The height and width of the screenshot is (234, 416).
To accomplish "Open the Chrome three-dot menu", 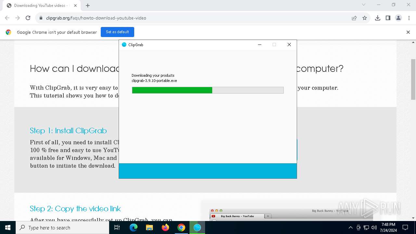I will (409, 18).
